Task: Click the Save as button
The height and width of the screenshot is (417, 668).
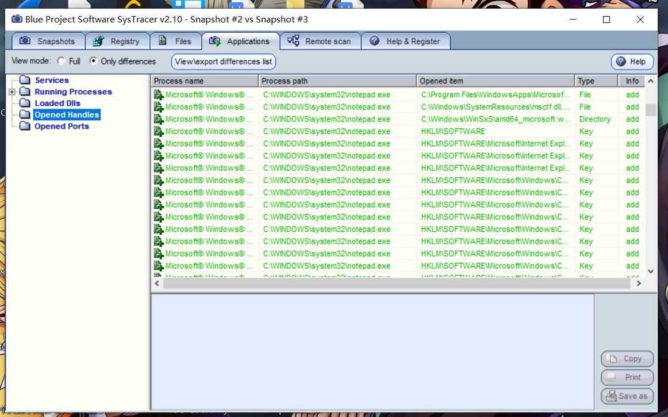Action: 627,396
